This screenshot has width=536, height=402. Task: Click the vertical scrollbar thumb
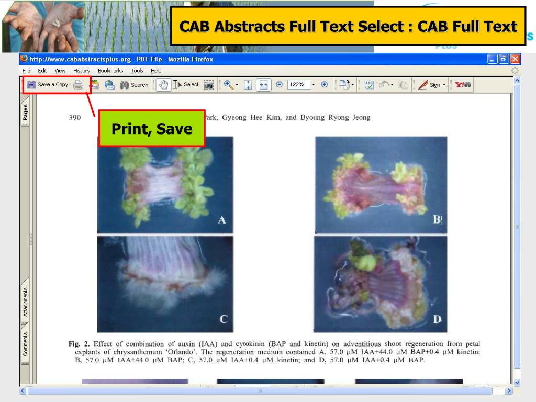[x=517, y=226]
